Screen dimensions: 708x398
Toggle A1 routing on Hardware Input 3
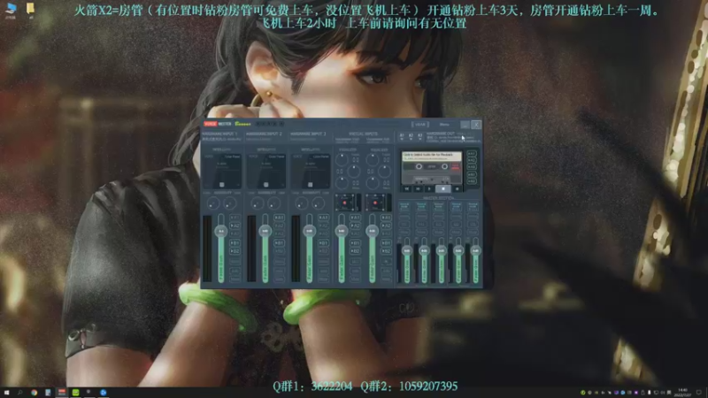coord(324,218)
